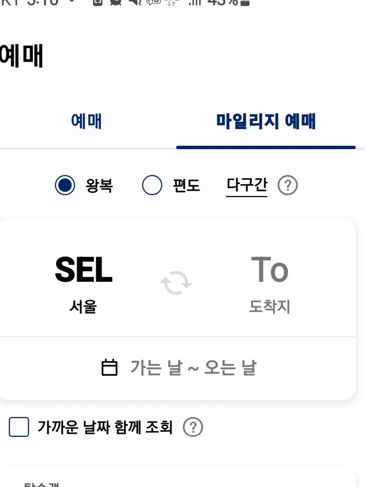Tap the battery icon in status bar
Image resolution: width=365 pixels, height=487 pixels.
point(245,3)
